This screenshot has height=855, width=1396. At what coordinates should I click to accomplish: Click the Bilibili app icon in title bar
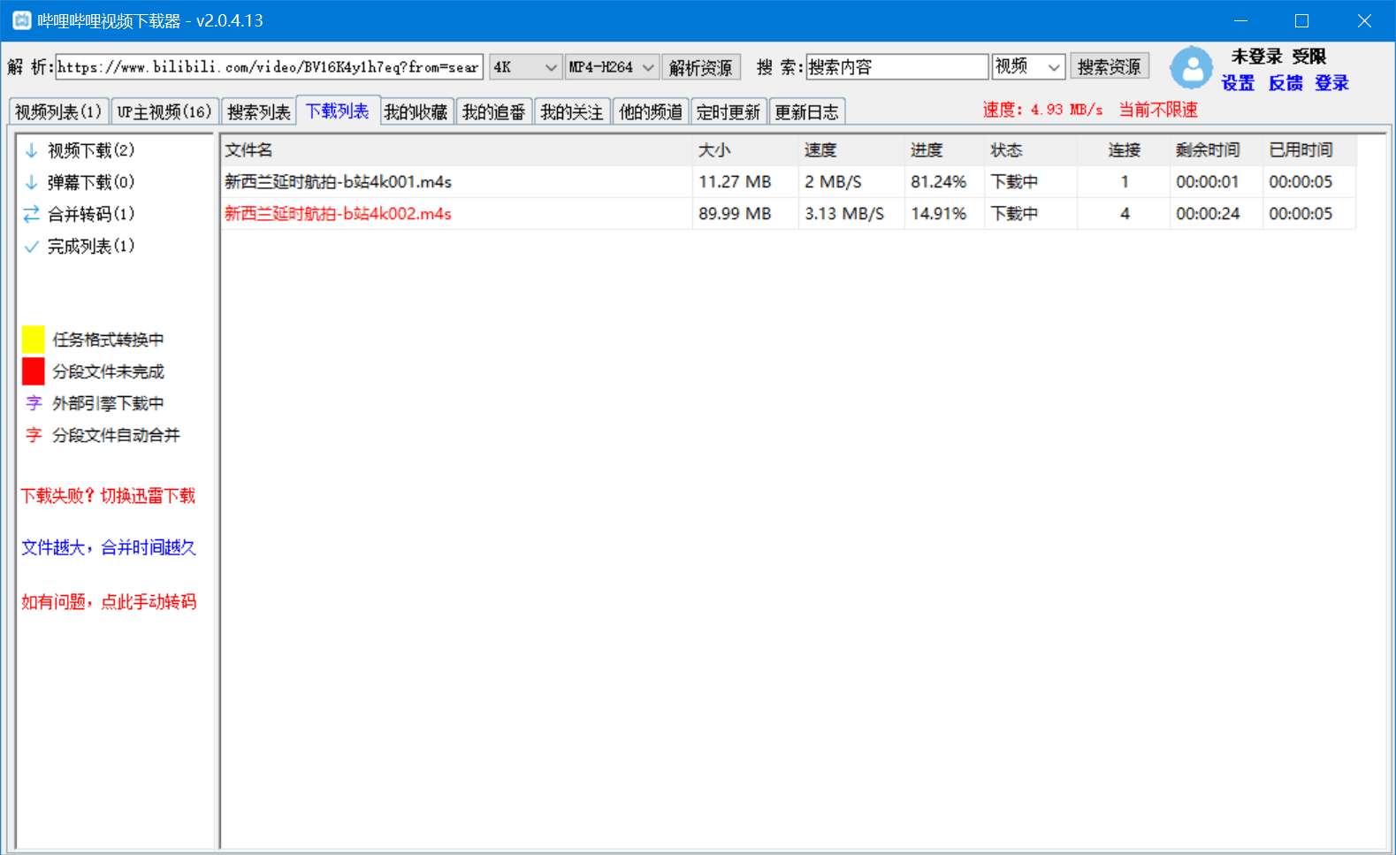pos(21,20)
